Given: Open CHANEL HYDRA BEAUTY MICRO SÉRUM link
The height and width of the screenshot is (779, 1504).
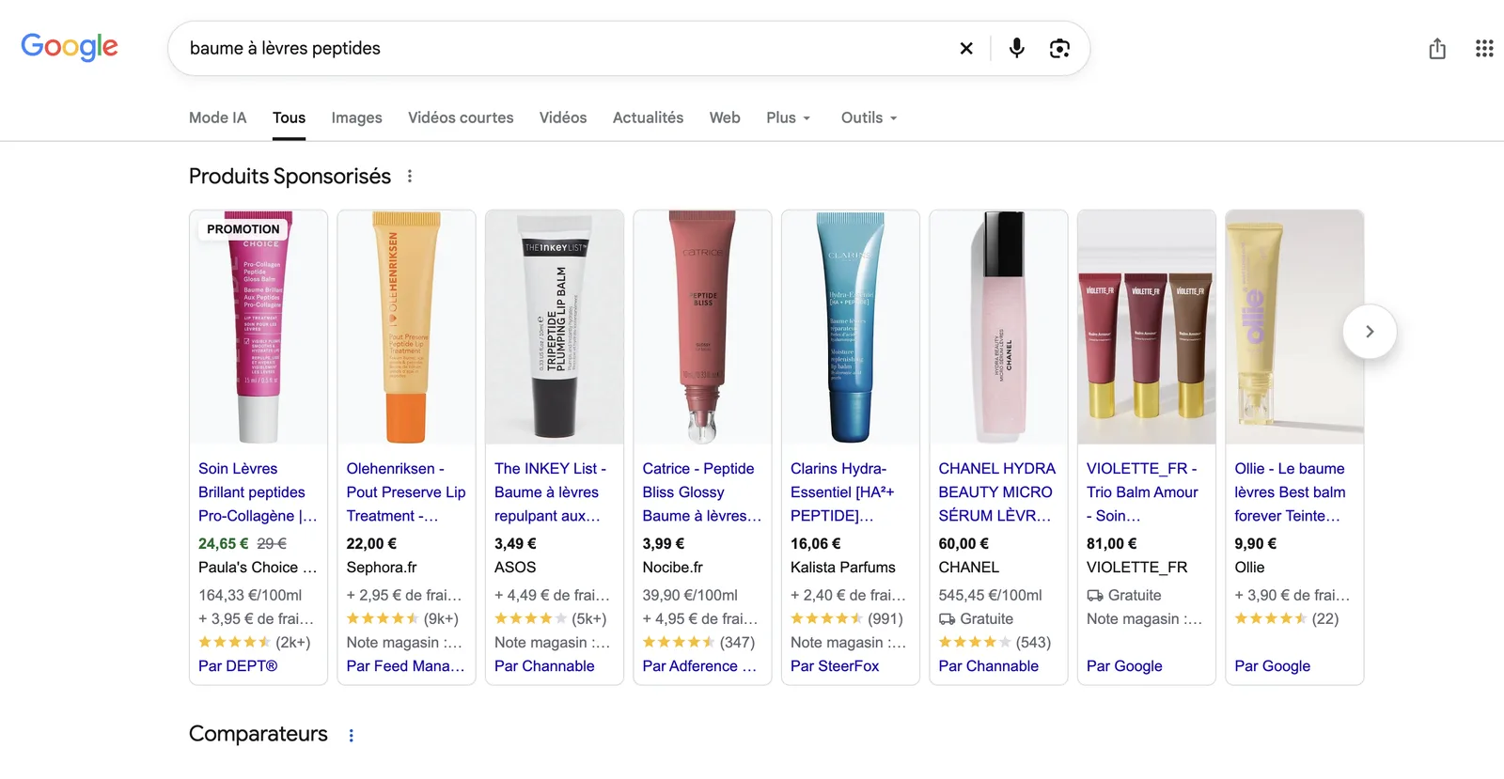Looking at the screenshot, I should point(996,492).
